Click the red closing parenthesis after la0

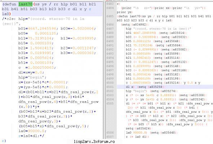click(x=10, y=14)
